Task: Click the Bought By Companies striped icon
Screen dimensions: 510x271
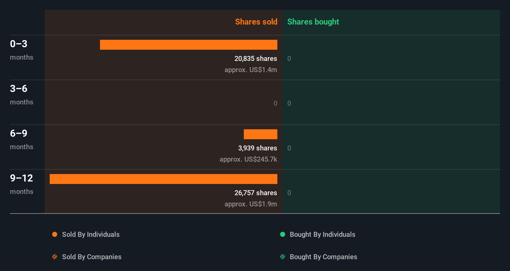Action: 283,257
